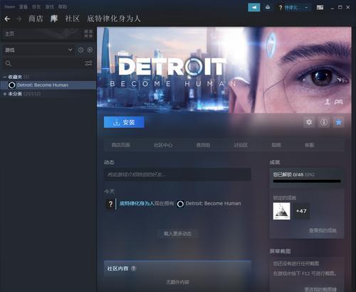Viewport: 356px width, 292px height.
Task: Click the 载入更多动态 button
Action: [177, 234]
